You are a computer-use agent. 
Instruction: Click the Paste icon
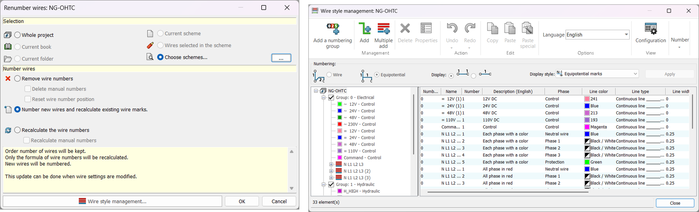pyautogui.click(x=510, y=29)
